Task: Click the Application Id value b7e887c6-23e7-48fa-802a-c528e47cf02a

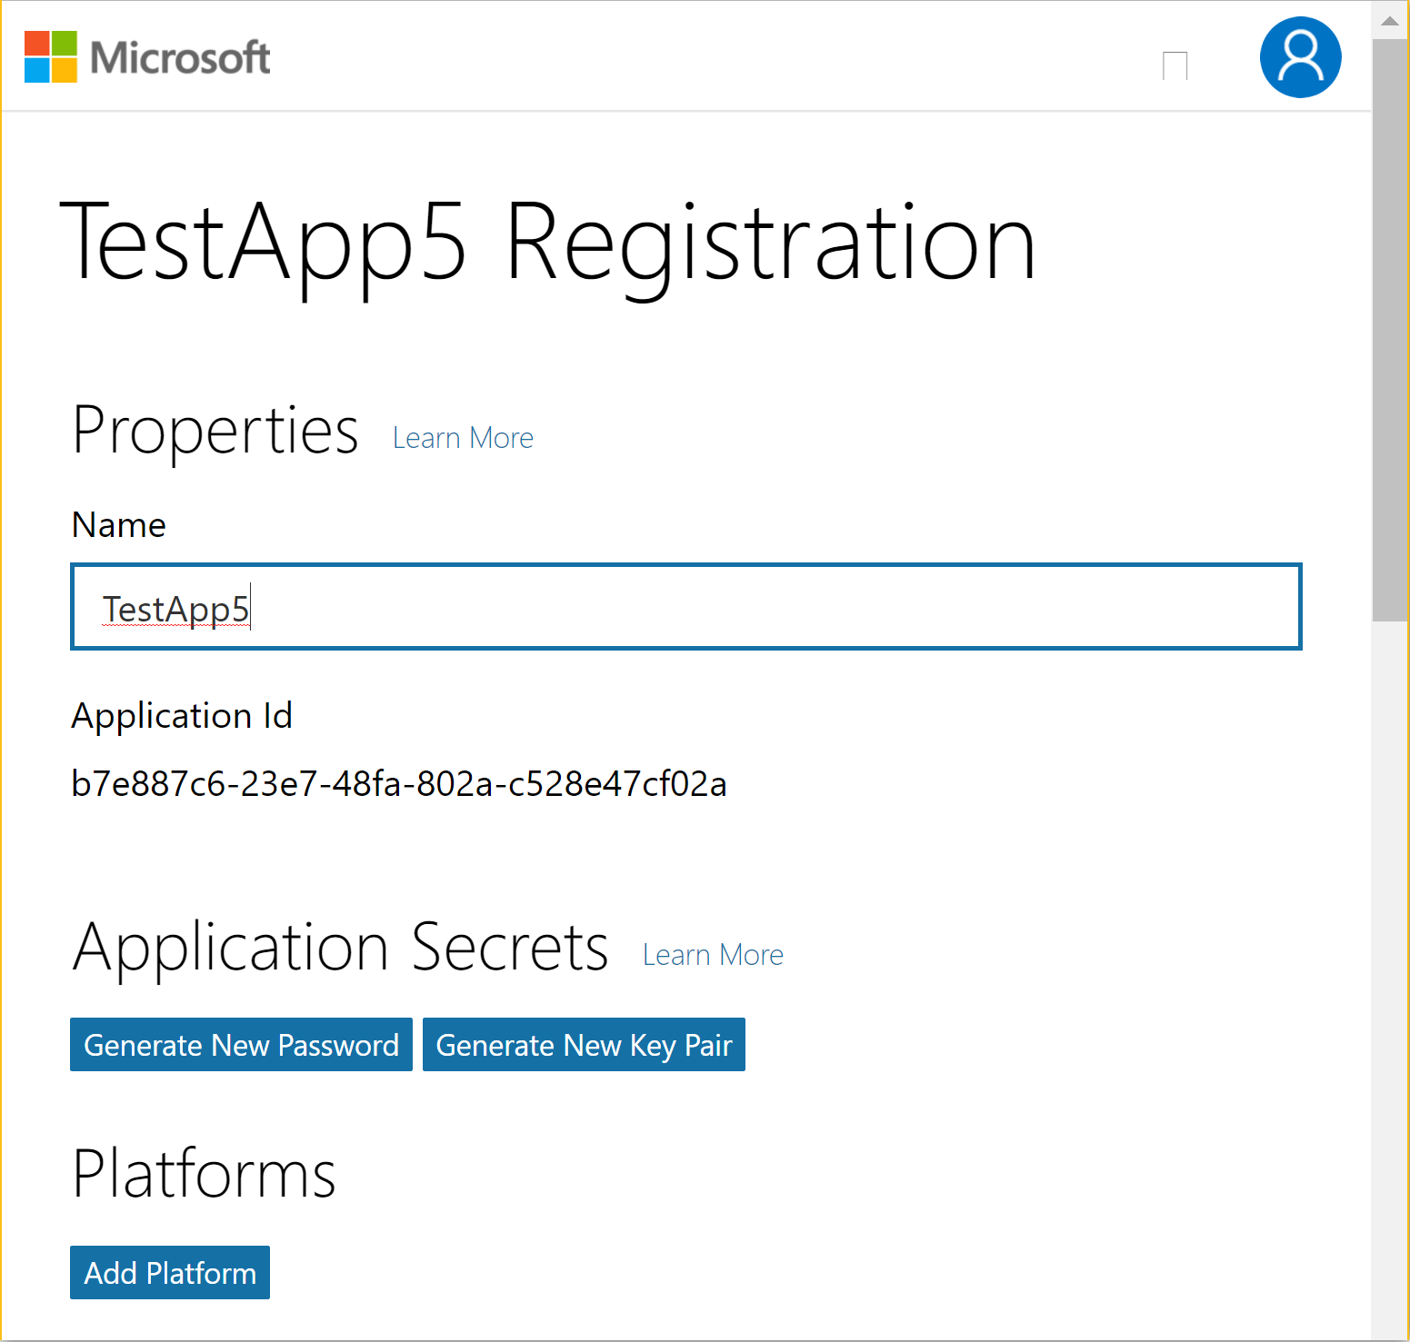Action: [x=399, y=783]
